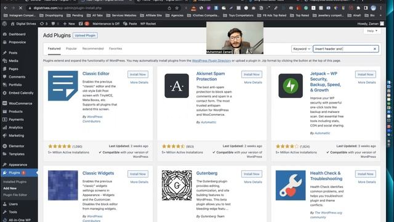Image resolution: width=394 pixels, height=222 pixels.
Task: Open the Dashboard menu in the sidebar
Action: click(x=17, y=34)
